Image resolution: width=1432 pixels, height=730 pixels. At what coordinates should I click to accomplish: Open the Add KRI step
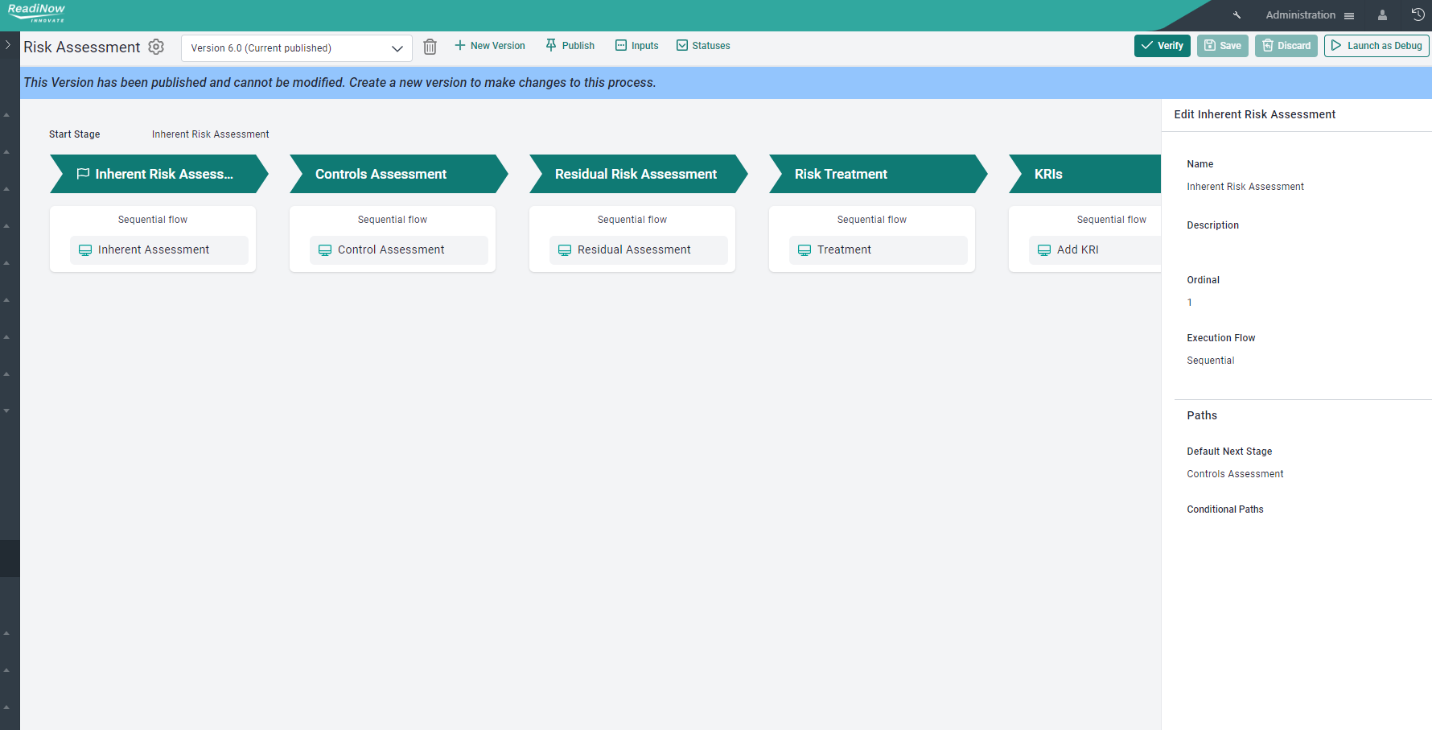[x=1095, y=250]
